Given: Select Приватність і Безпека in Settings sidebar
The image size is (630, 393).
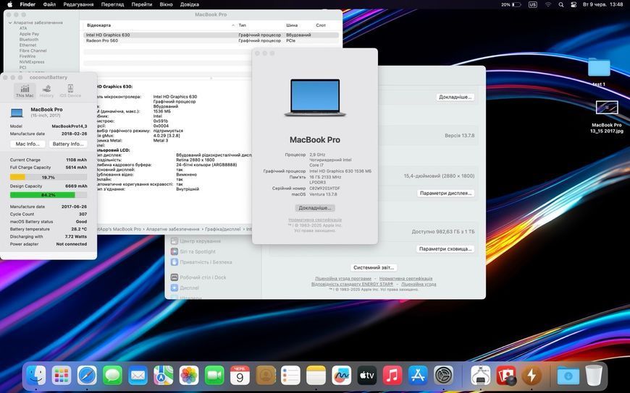Looking at the screenshot, I should click(201, 262).
